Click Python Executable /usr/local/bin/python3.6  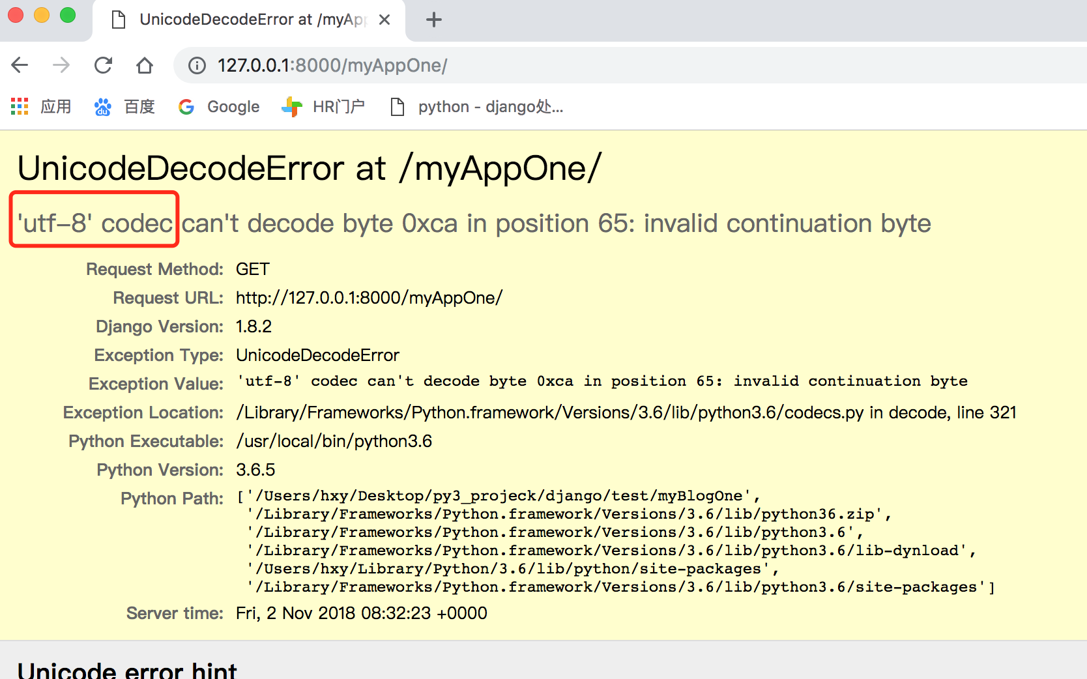[334, 441]
